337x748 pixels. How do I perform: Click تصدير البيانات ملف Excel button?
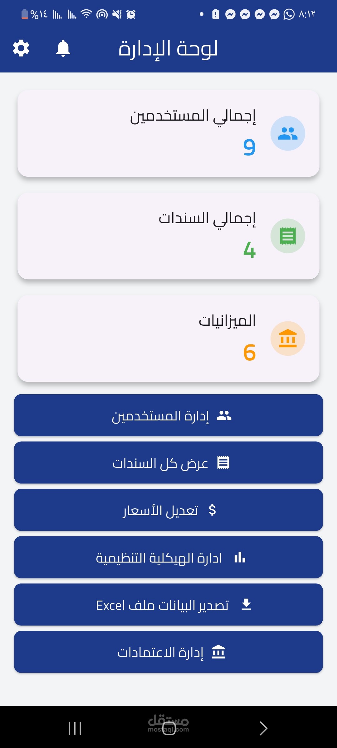[x=168, y=605]
